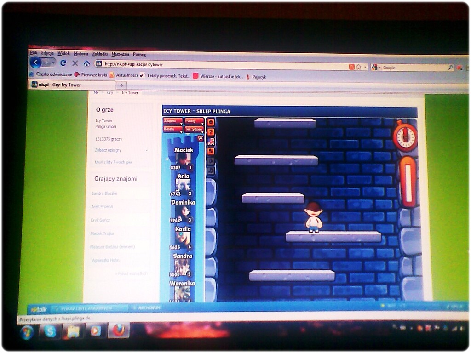Go to browser home page icon

pos(87,63)
